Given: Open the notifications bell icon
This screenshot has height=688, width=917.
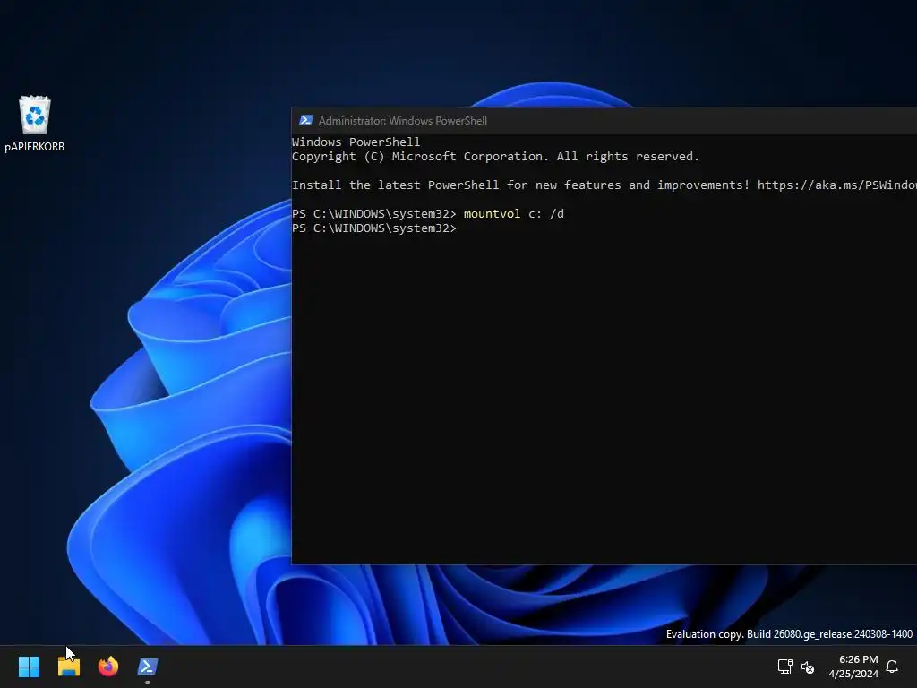Looking at the screenshot, I should (x=892, y=666).
